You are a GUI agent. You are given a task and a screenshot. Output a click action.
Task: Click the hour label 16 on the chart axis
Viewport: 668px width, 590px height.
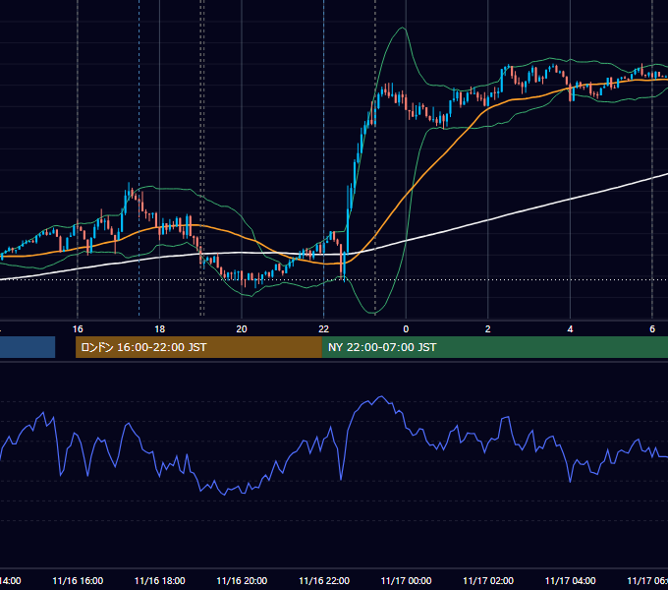tap(78, 329)
